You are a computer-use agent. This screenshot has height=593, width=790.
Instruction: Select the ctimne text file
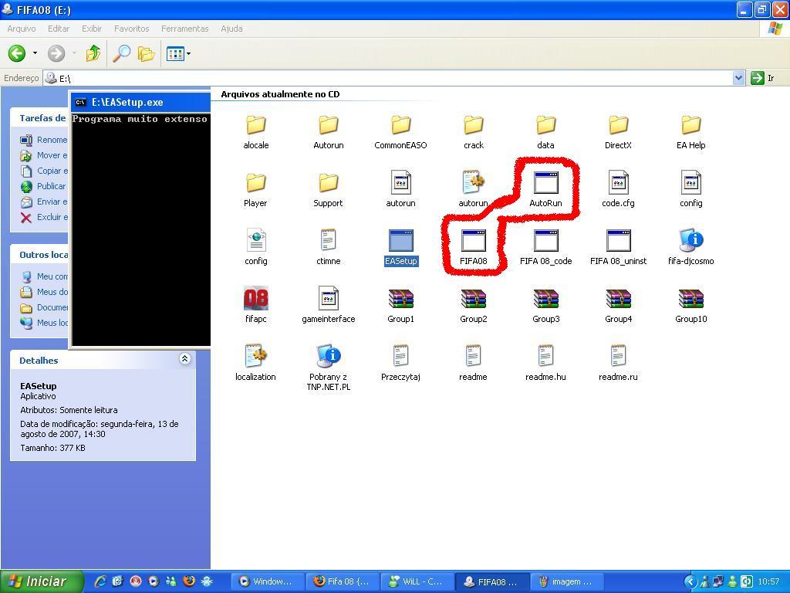tap(329, 248)
